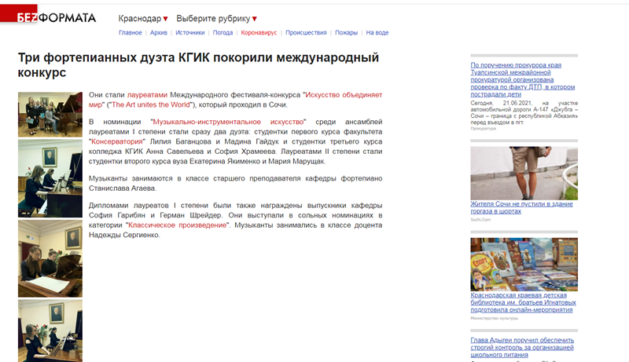
Task: Click the Искусство объединяет мир link
Action: click(235, 100)
